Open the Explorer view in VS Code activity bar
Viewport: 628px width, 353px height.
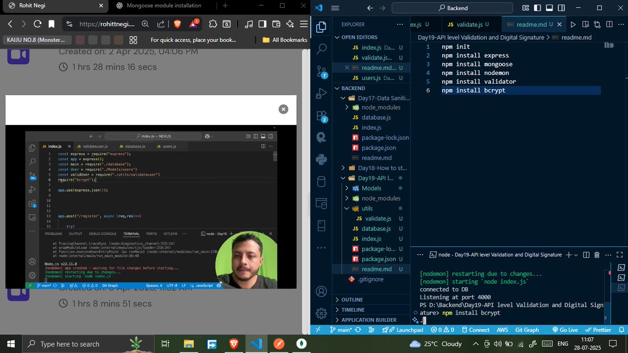[321, 27]
